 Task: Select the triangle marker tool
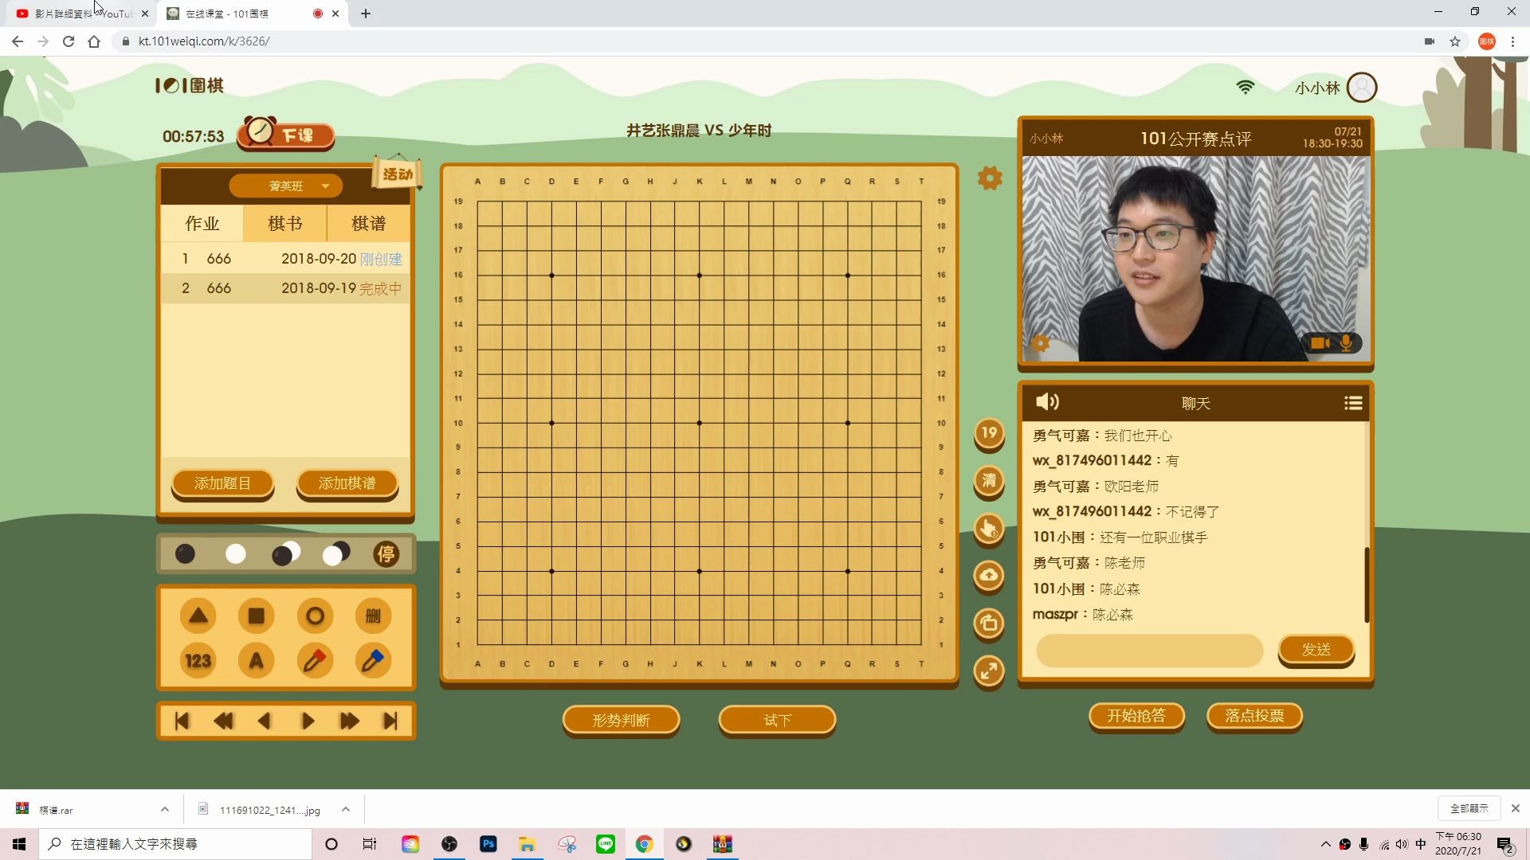[x=198, y=616]
